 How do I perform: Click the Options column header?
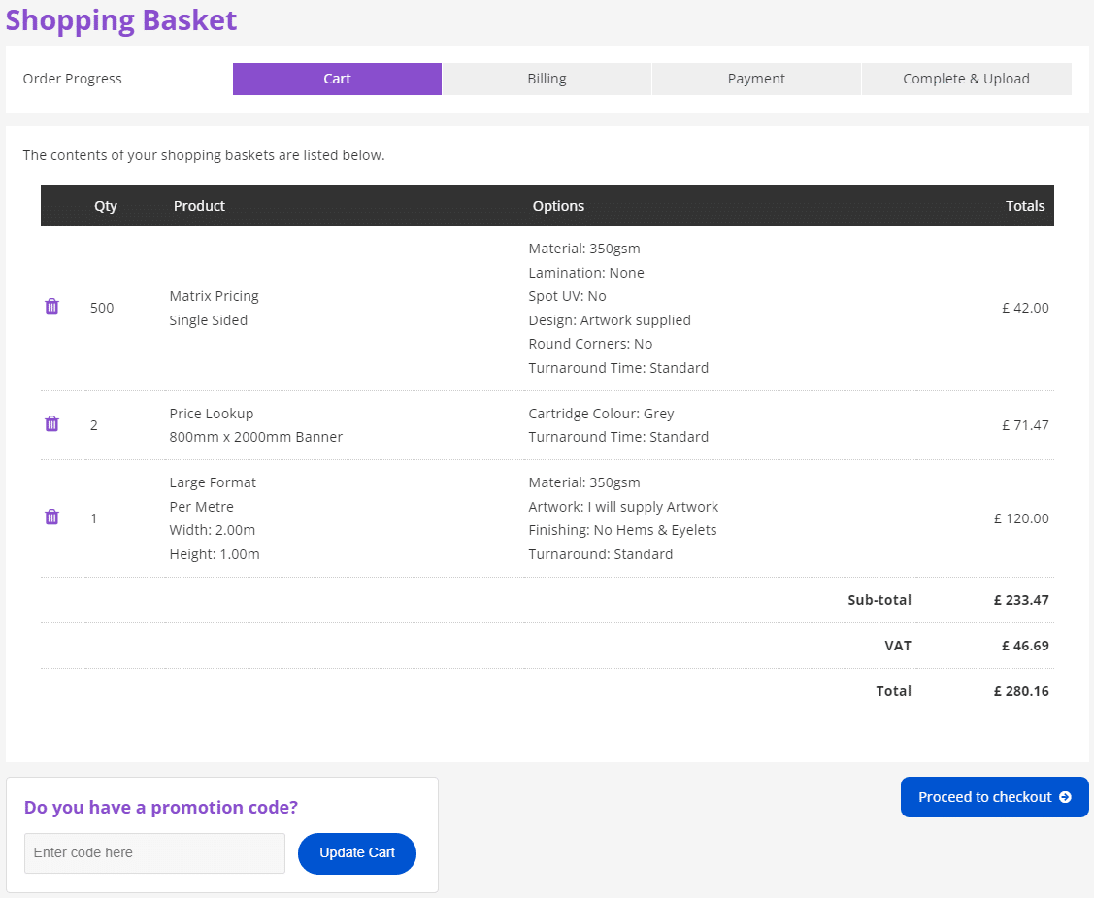click(x=558, y=206)
